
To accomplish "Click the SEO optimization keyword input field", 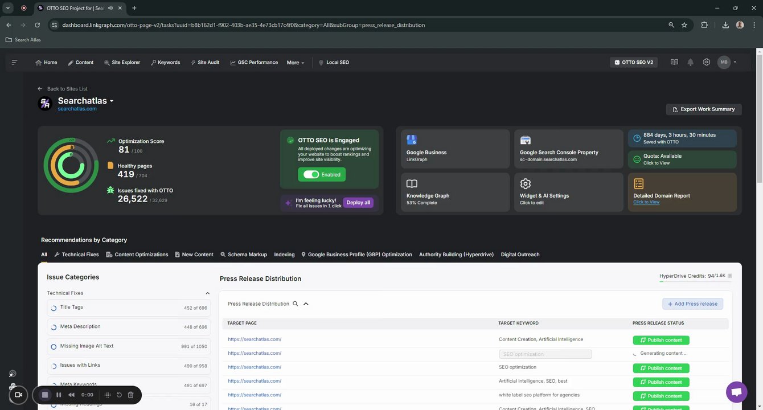I will tap(545, 354).
